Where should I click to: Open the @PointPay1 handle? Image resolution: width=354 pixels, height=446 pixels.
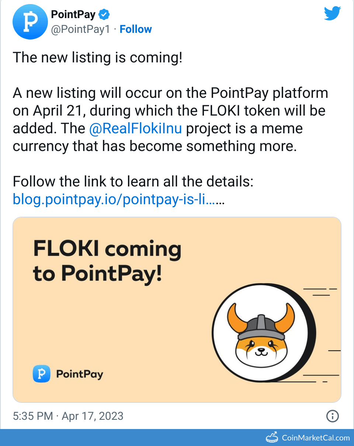(80, 30)
